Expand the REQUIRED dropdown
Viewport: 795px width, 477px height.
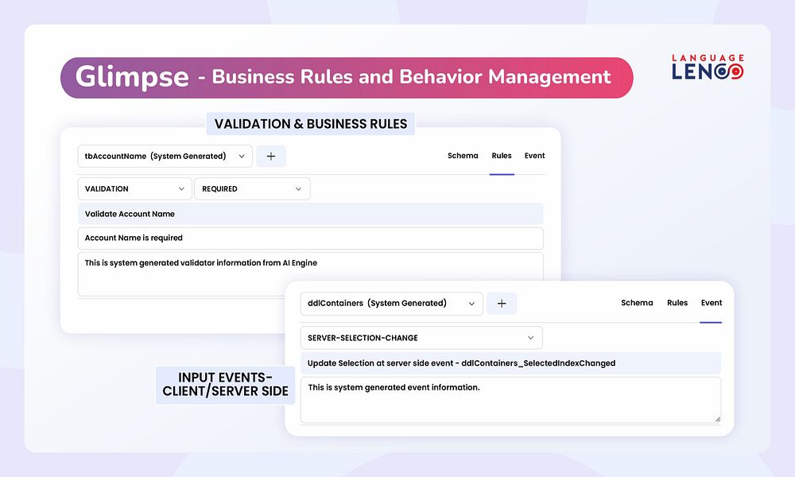[x=252, y=188]
